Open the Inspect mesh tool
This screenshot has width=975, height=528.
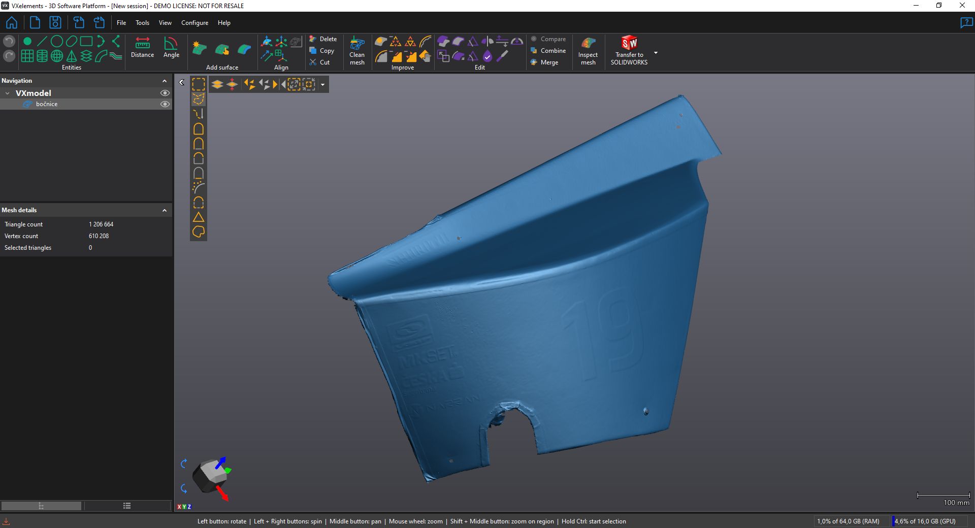(x=588, y=51)
